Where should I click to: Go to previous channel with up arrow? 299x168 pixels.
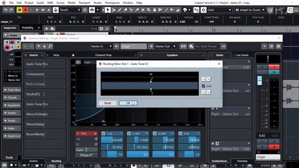tap(38, 46)
